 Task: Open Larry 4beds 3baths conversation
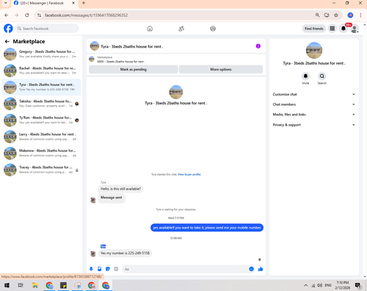tap(41, 137)
